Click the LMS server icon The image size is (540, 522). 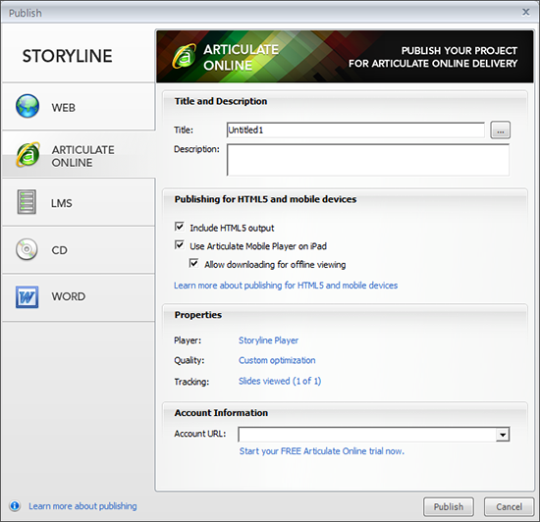point(27,202)
